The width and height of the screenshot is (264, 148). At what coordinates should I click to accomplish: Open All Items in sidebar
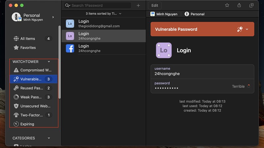click(x=28, y=38)
